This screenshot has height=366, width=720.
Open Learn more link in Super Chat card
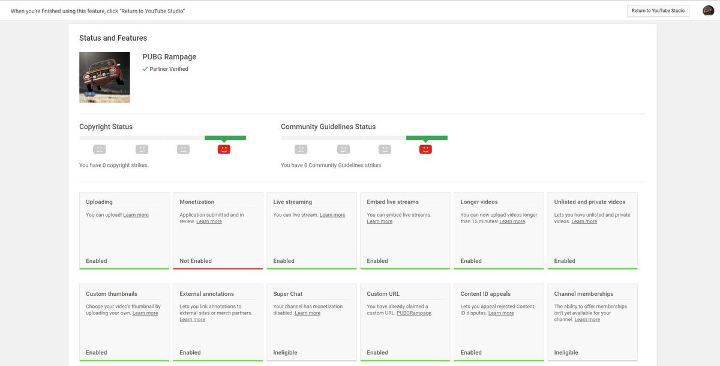308,313
